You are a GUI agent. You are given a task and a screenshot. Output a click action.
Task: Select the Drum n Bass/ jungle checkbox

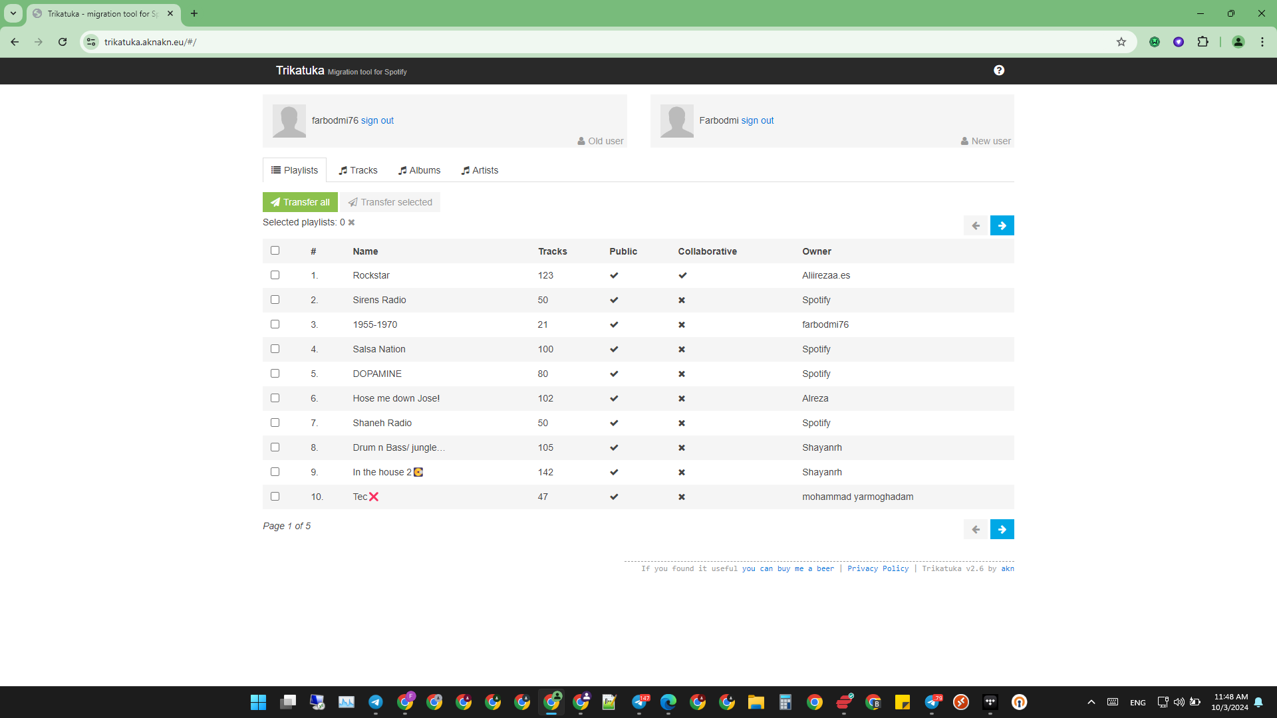275,447
